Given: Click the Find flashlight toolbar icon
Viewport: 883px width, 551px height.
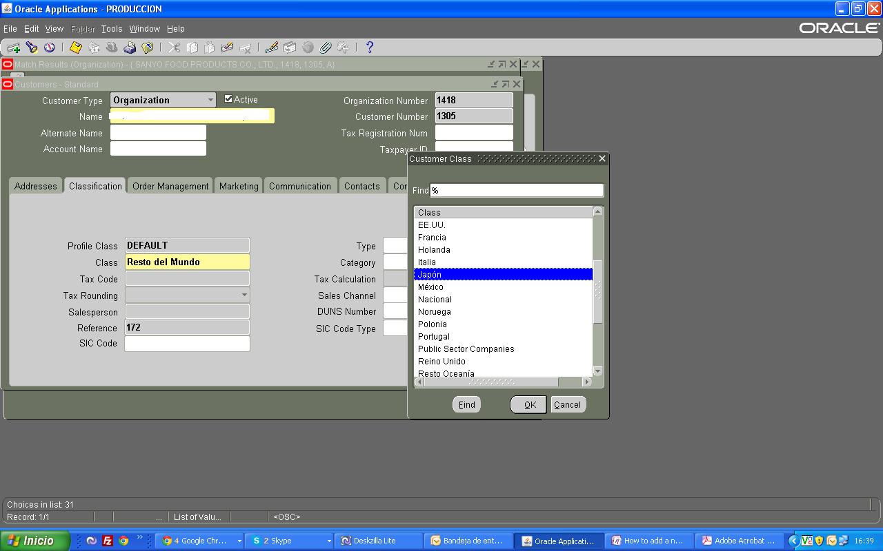Looking at the screenshot, I should point(32,48).
